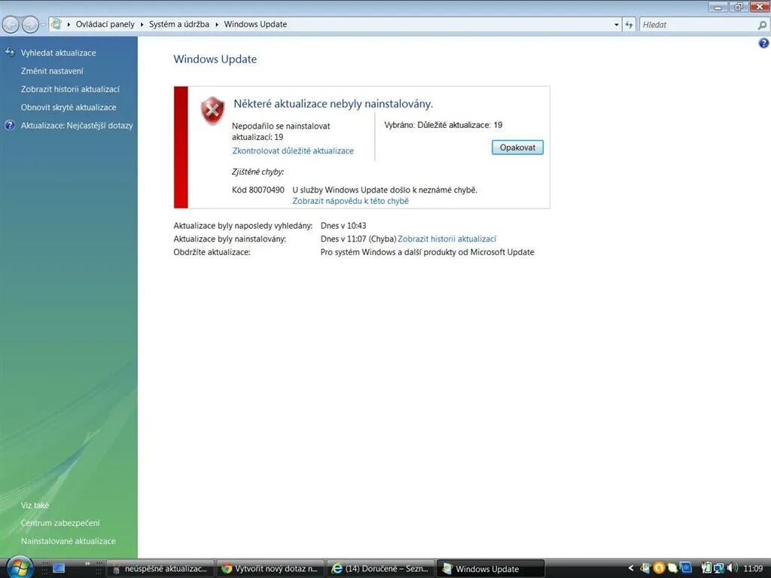Click 'Dnes v 10:43' text
This screenshot has width=771, height=578.
(343, 226)
